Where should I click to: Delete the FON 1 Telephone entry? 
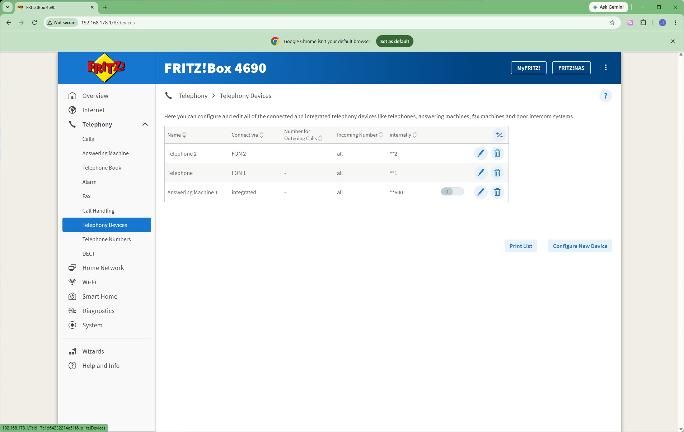[x=497, y=173]
